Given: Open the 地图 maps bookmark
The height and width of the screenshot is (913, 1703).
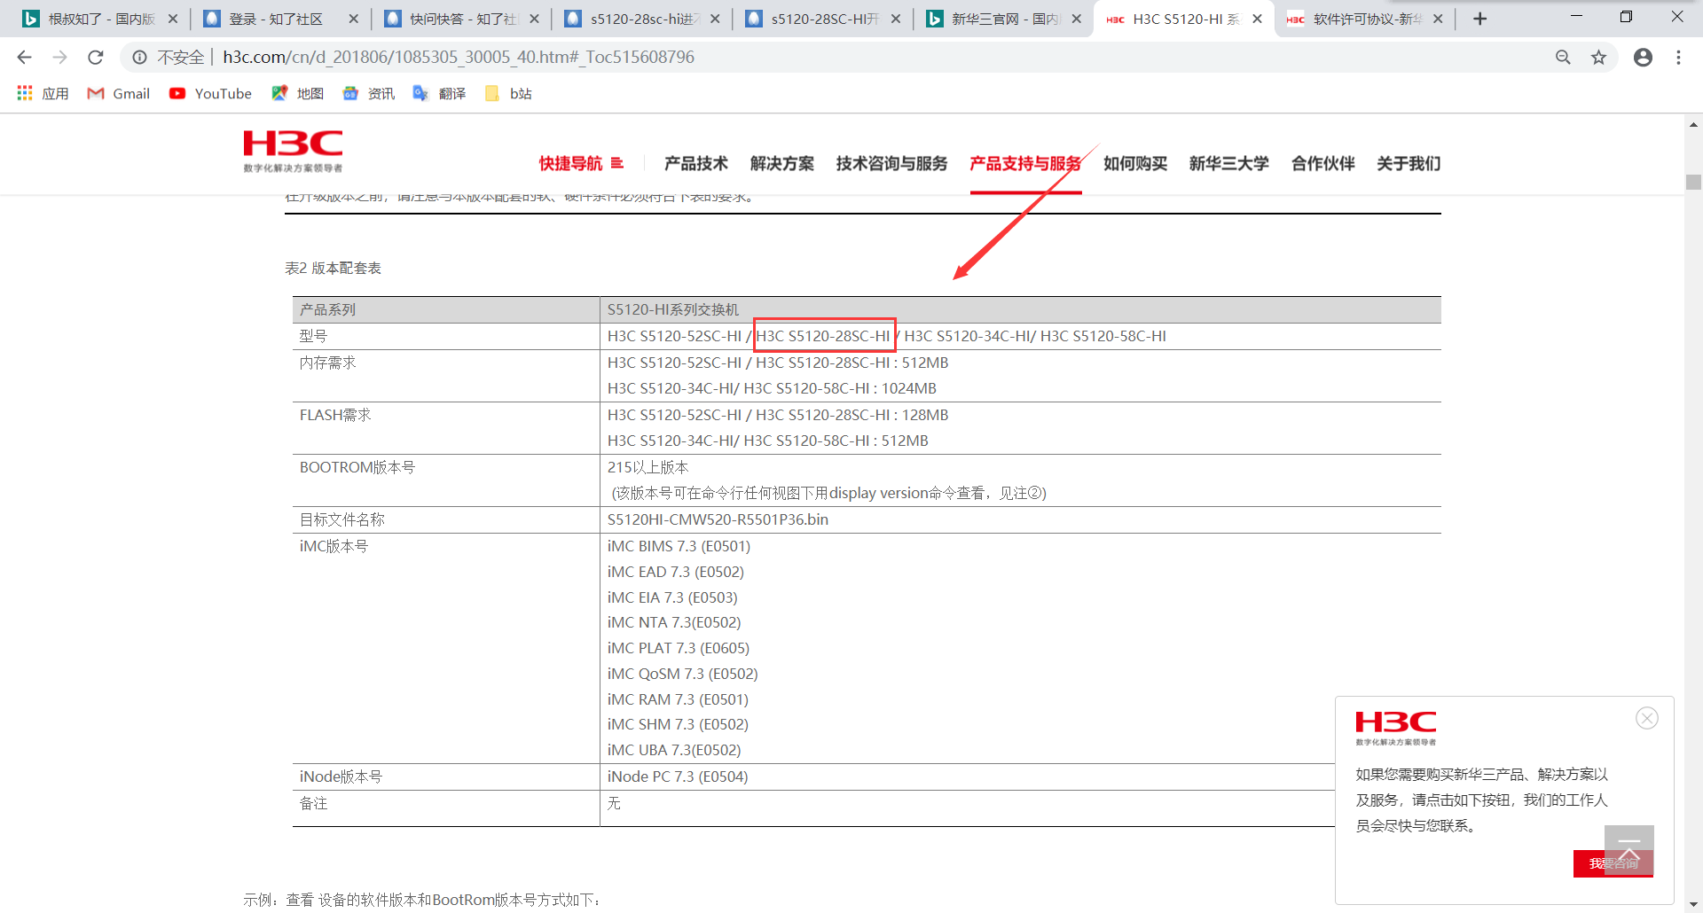Looking at the screenshot, I should tap(298, 93).
